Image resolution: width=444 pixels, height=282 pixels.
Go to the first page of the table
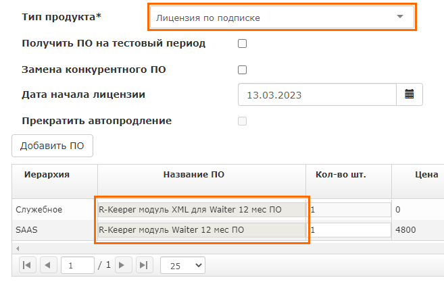click(x=26, y=265)
